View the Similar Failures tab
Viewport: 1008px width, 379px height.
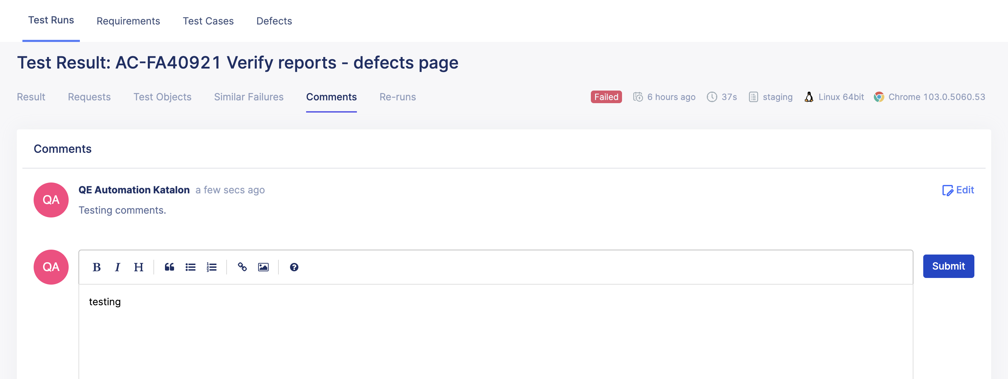248,97
